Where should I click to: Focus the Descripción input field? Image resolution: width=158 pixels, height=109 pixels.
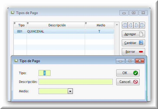(76, 82)
